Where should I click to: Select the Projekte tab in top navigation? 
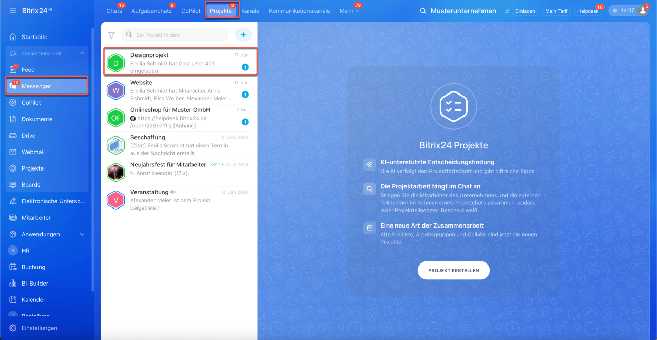(221, 11)
